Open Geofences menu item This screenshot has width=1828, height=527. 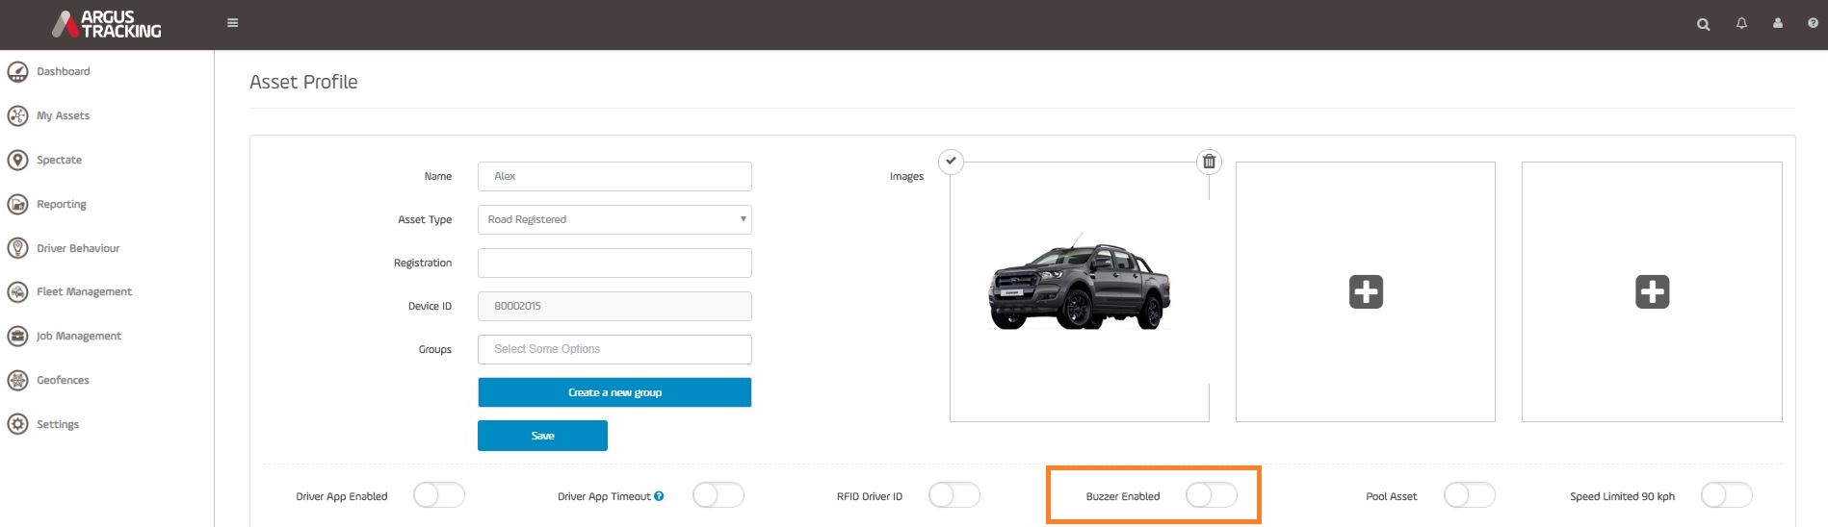click(63, 380)
